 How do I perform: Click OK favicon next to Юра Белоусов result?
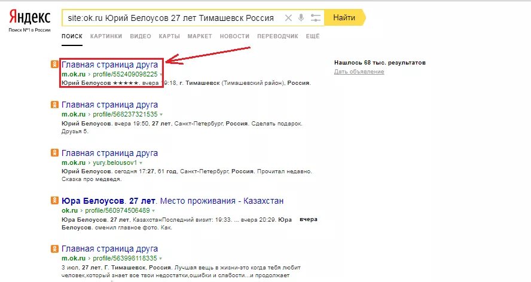tap(54, 200)
